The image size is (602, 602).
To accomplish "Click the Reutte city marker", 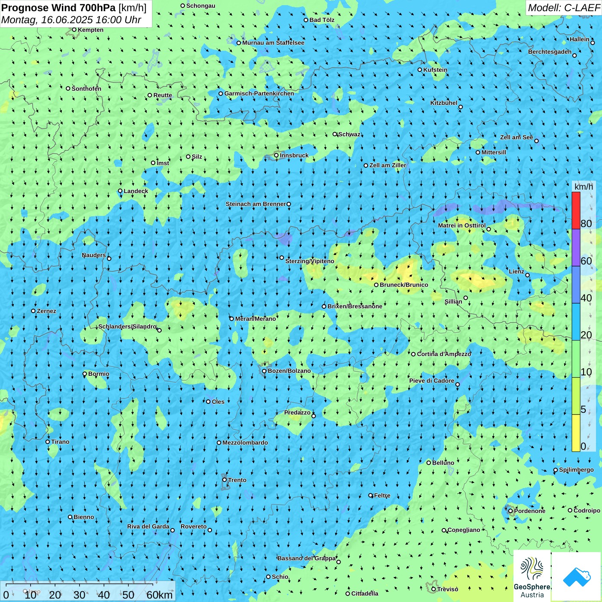I will 150,95.
